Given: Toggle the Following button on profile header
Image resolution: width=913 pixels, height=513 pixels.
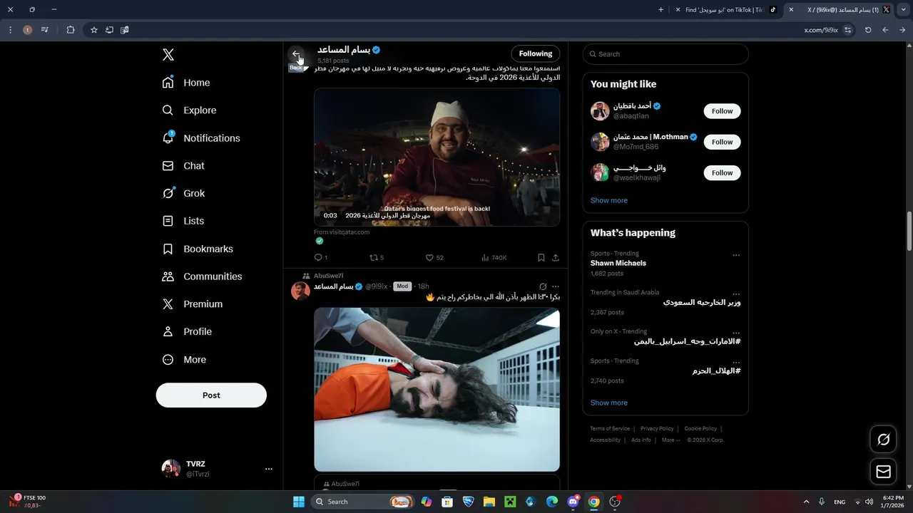Looking at the screenshot, I should tap(536, 53).
